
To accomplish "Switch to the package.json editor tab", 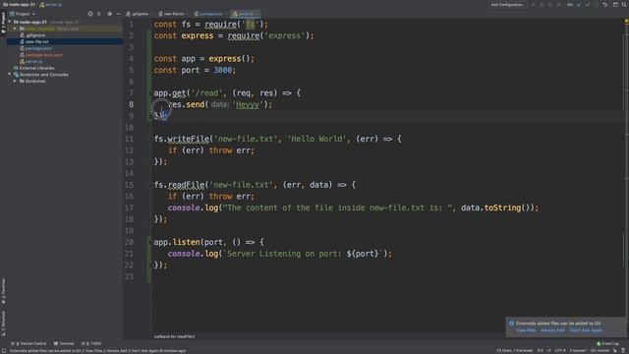I will pyautogui.click(x=208, y=14).
